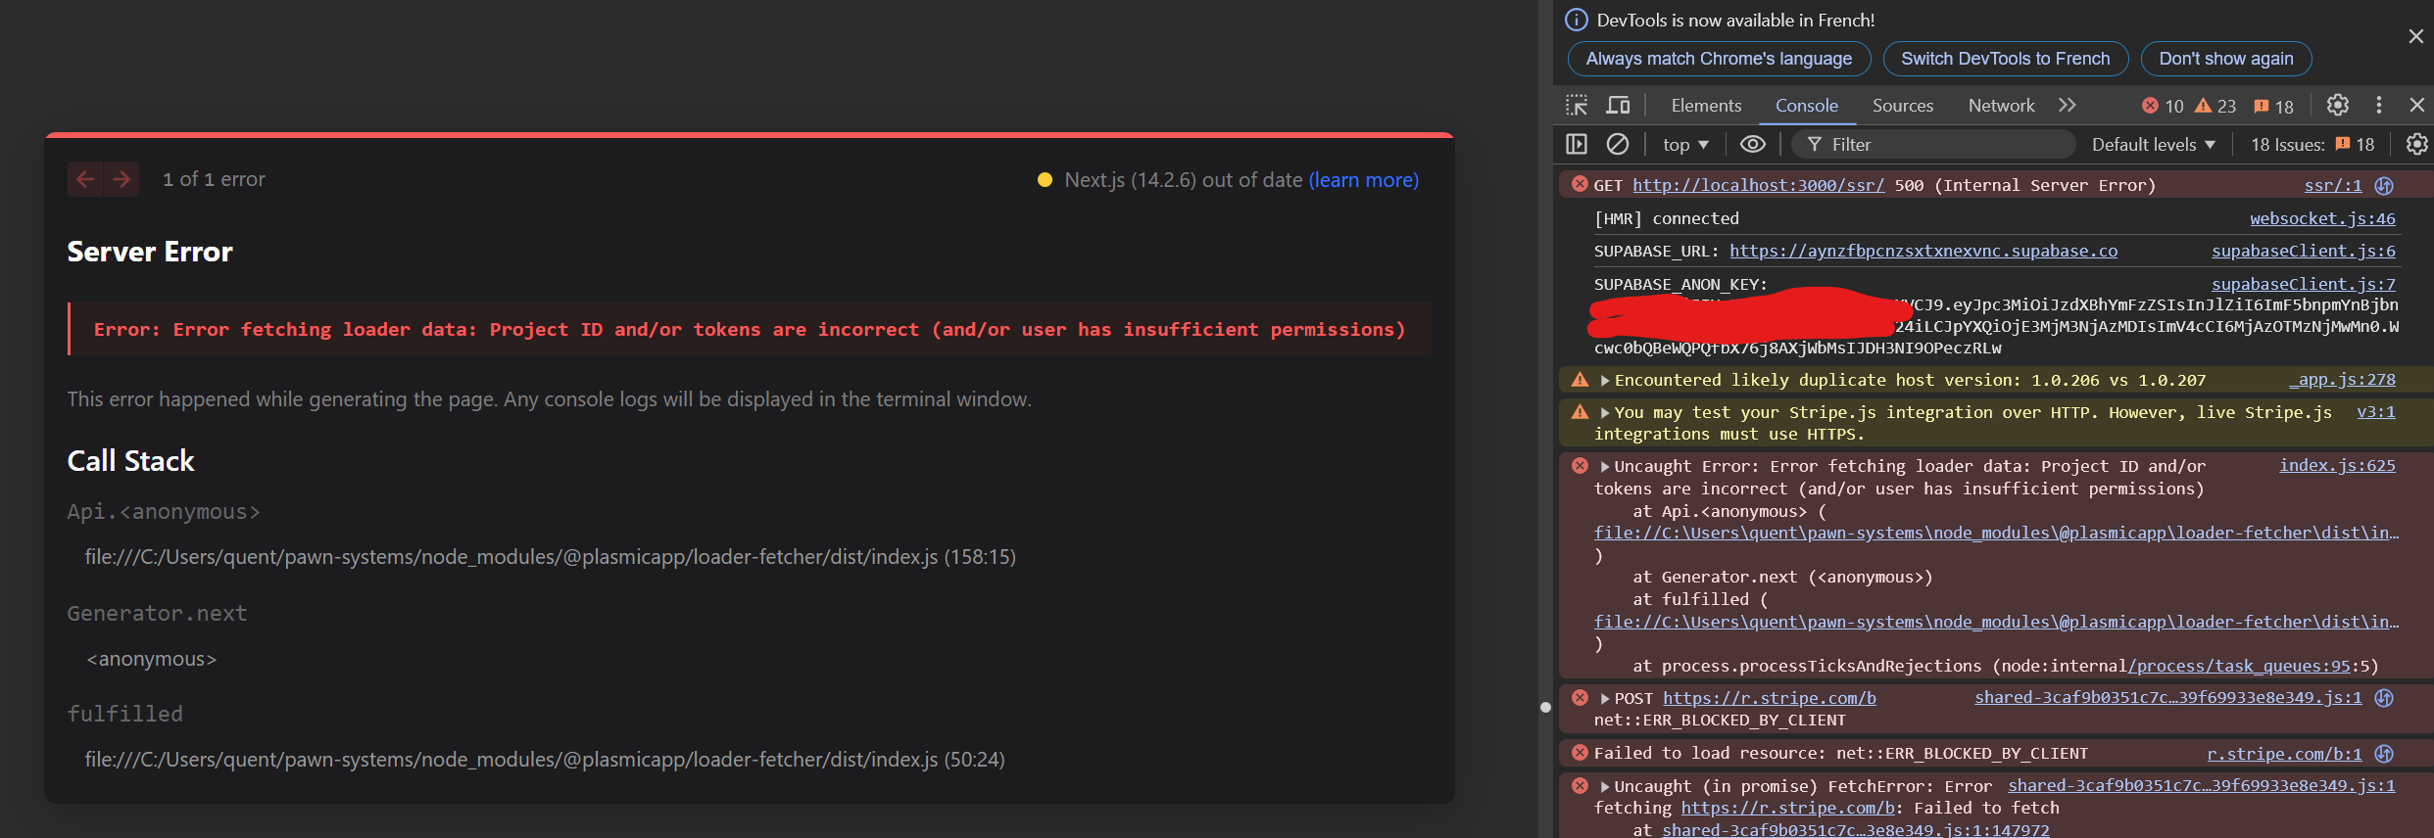Open the top JavaScript context dropdown
This screenshot has width=2434, height=838.
(1685, 145)
